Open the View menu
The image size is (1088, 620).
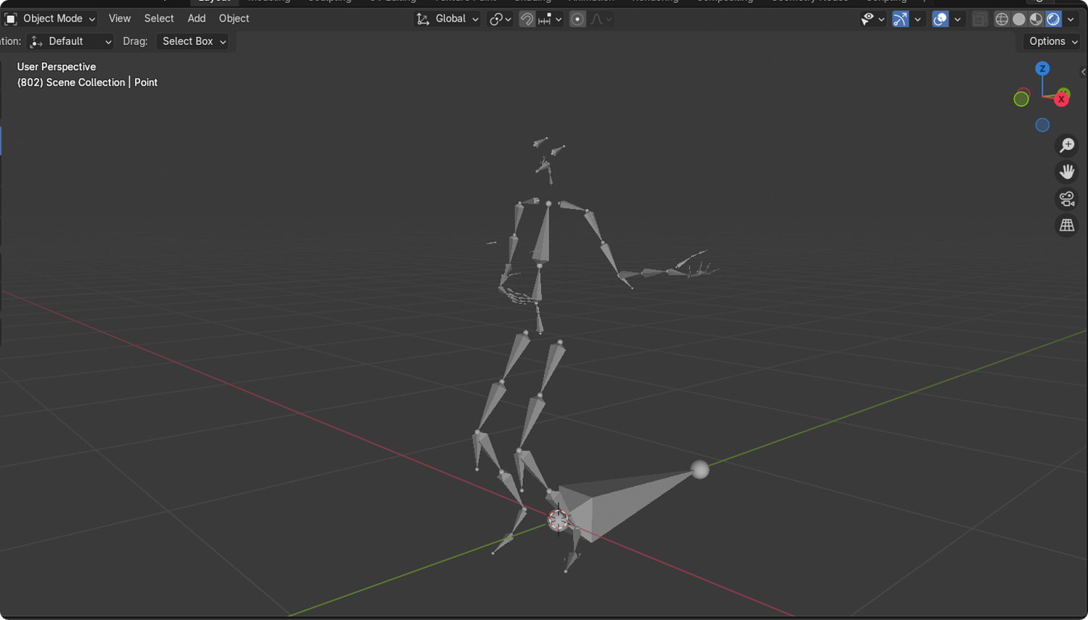point(120,19)
